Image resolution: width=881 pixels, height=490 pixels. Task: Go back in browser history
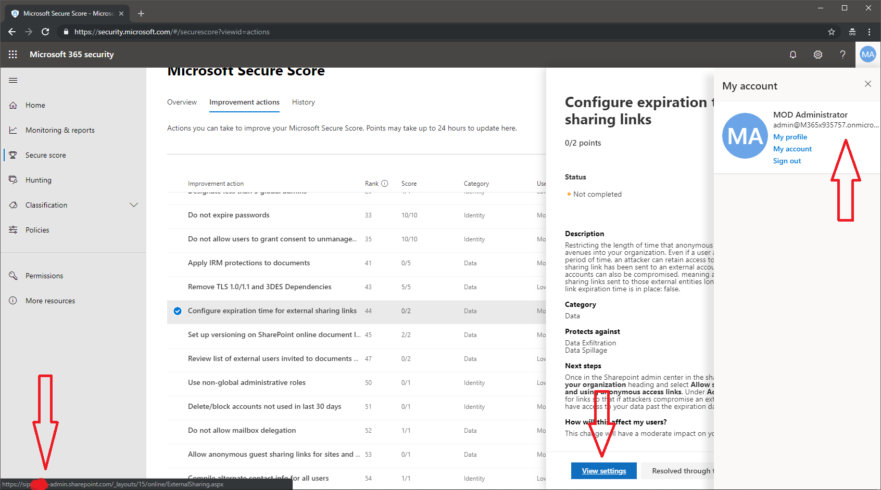(x=12, y=32)
